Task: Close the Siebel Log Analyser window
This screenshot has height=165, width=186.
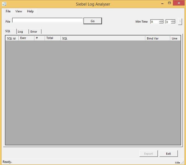Action: tap(179, 3)
